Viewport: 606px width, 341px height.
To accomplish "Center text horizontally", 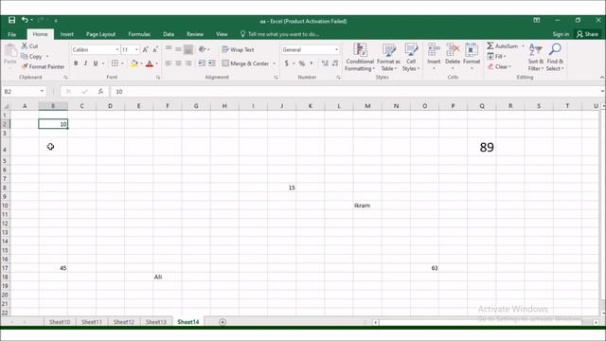I will coord(178,63).
